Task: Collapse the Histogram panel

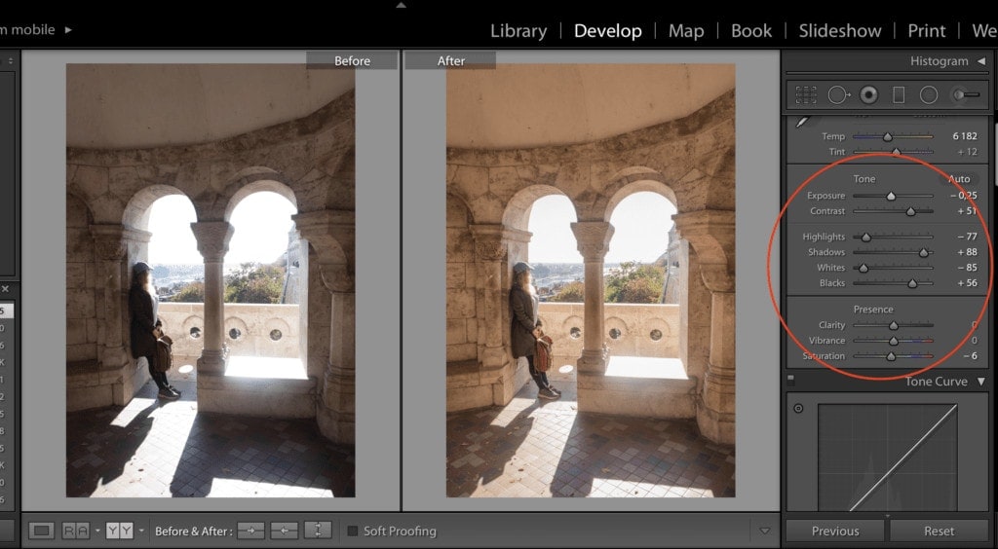Action: pos(980,61)
